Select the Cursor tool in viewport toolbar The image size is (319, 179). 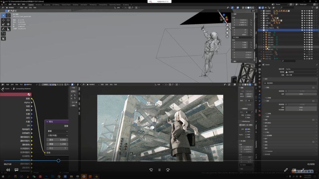tap(8, 15)
